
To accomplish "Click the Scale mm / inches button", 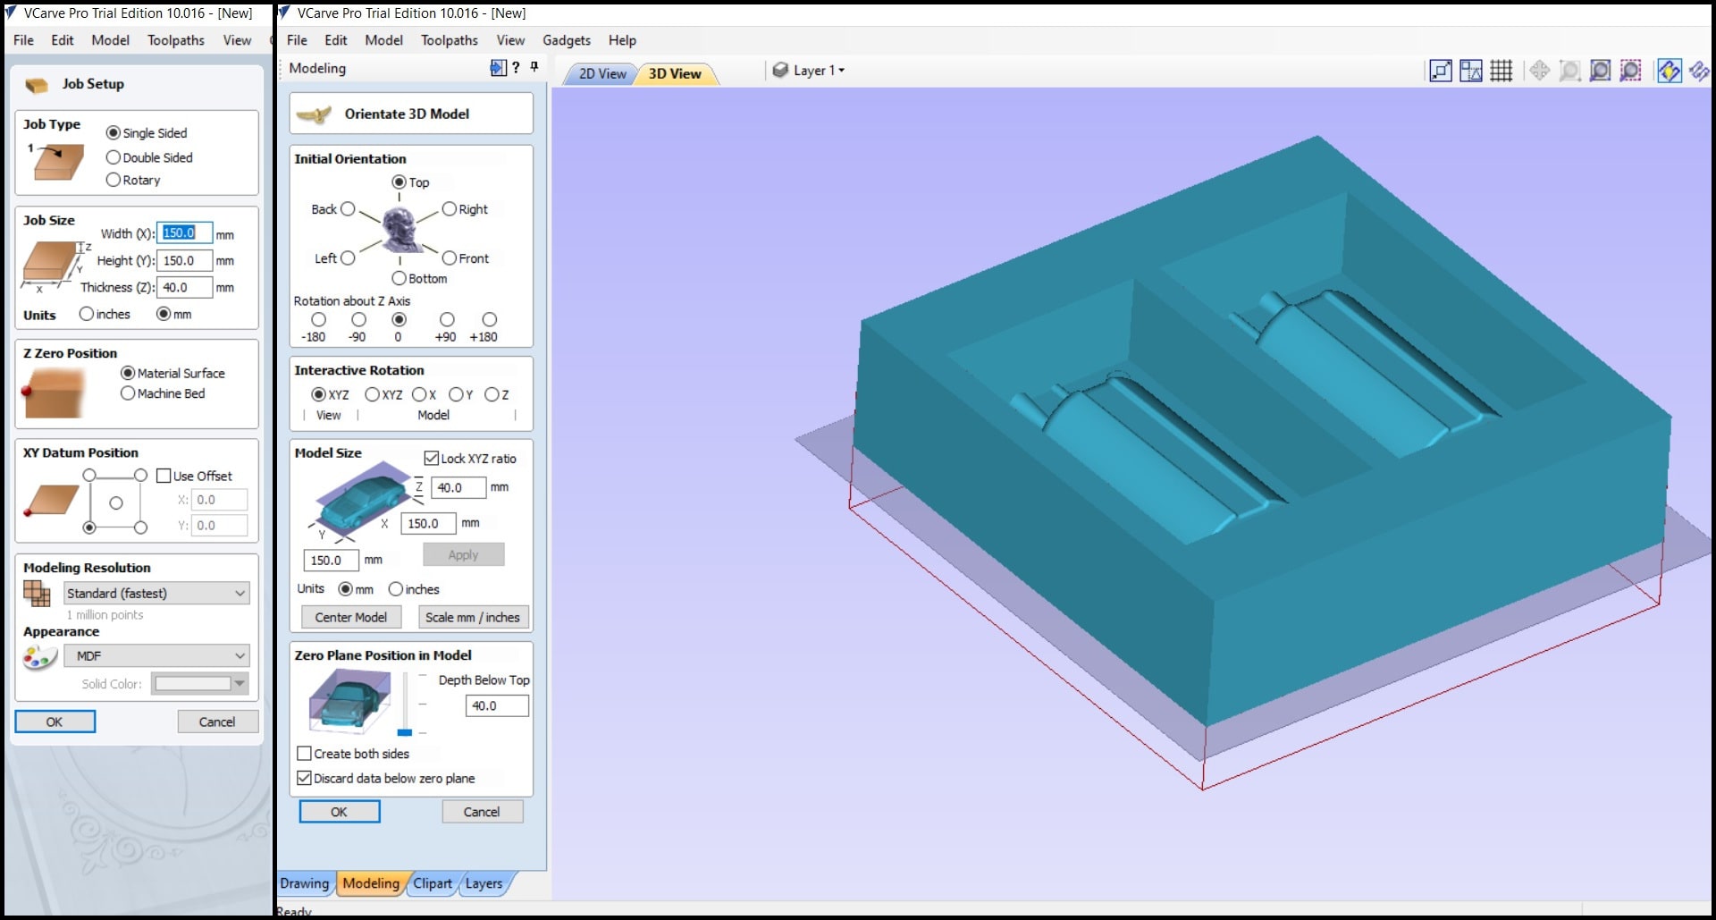I will (473, 617).
